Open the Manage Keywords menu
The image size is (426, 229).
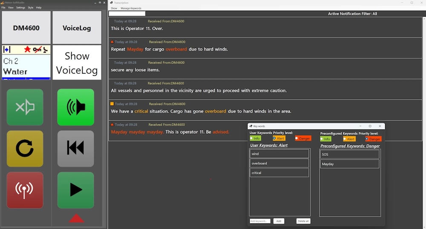coord(131,8)
